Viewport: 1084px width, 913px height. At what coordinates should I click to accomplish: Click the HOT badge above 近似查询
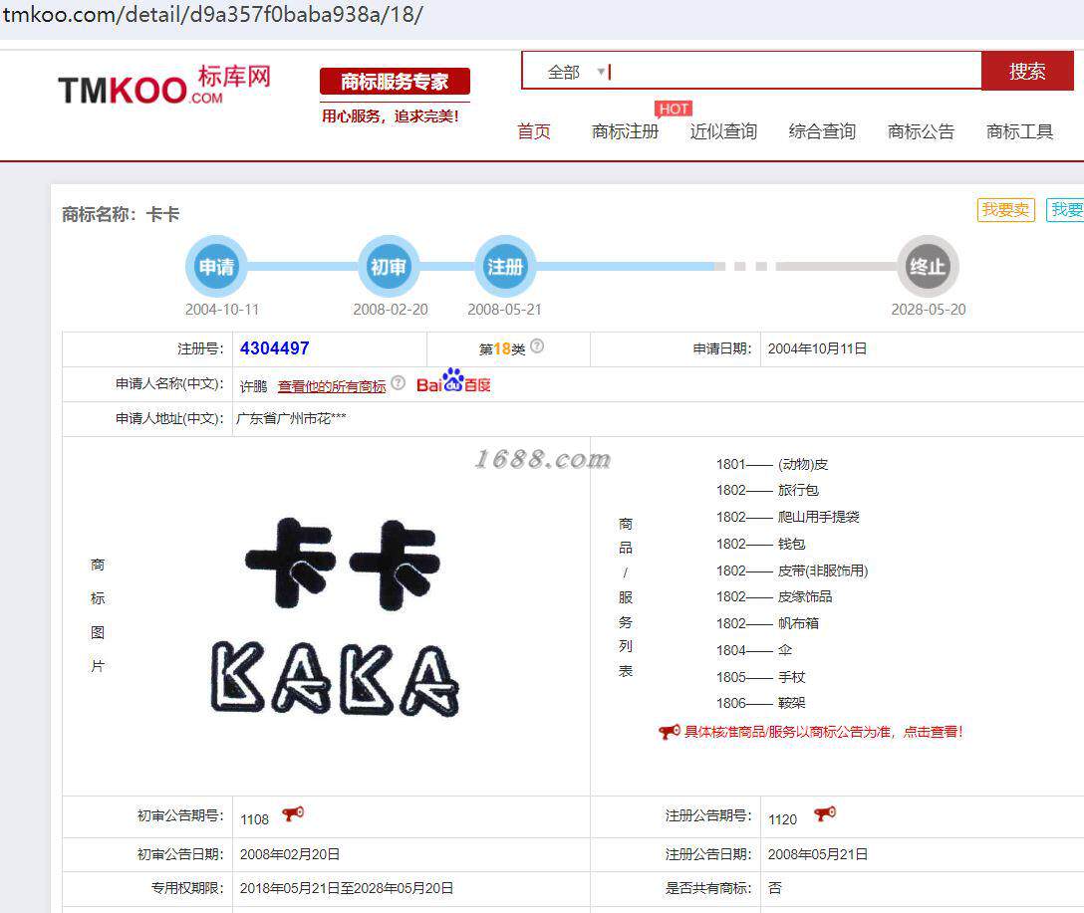[674, 110]
